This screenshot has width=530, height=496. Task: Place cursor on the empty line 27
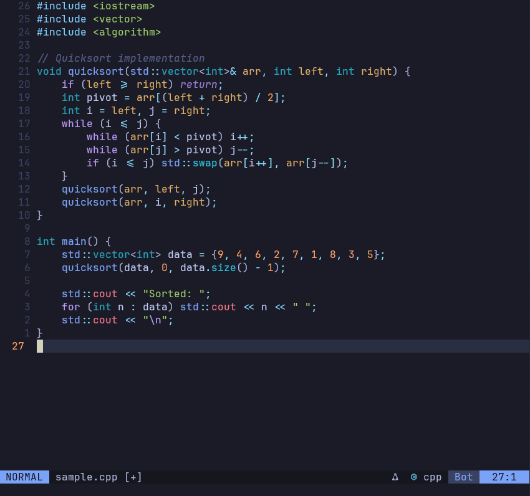click(249, 346)
